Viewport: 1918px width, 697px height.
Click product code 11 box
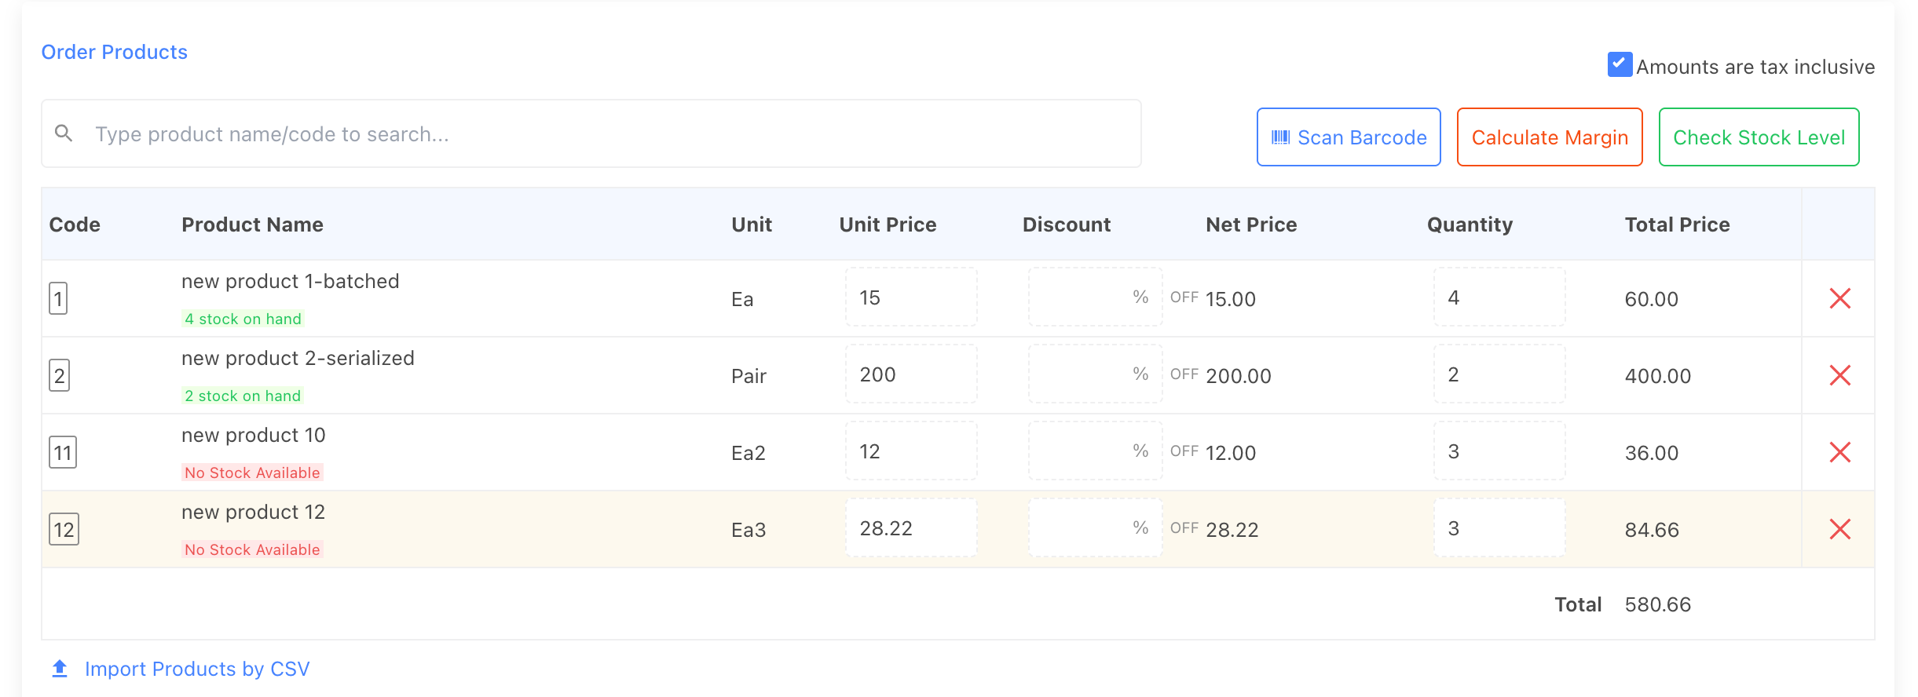point(63,452)
